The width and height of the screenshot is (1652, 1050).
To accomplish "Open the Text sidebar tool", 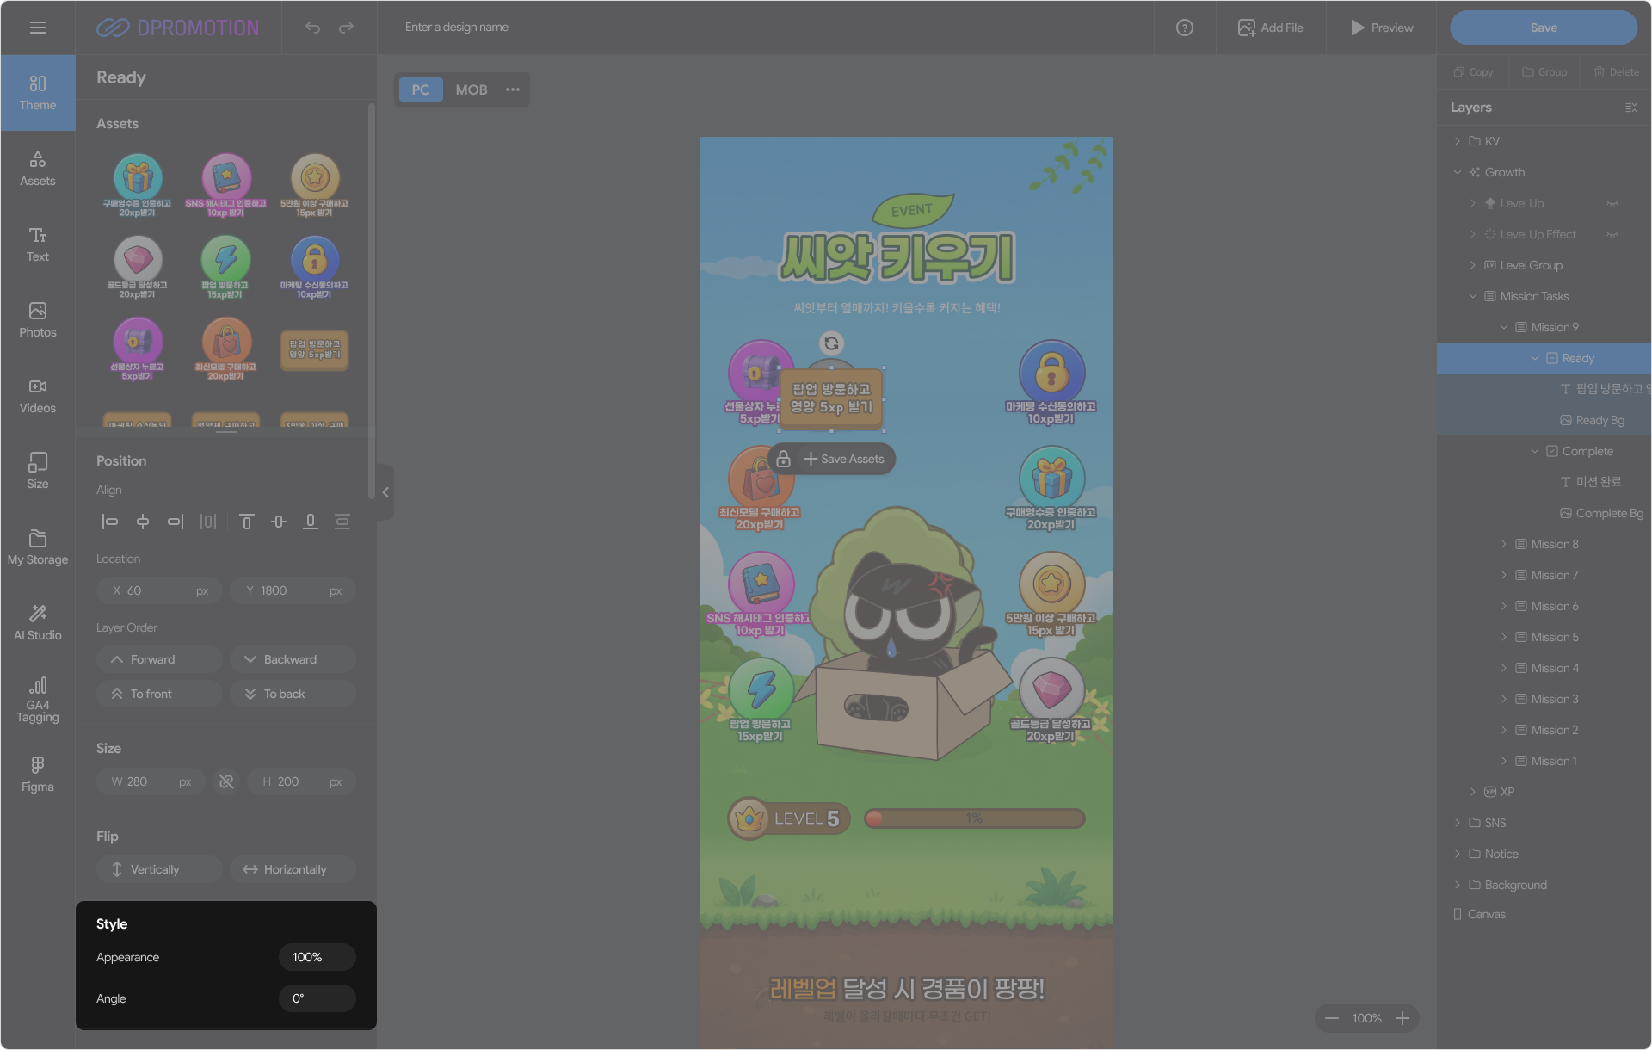I will (38, 244).
